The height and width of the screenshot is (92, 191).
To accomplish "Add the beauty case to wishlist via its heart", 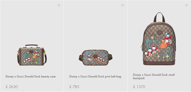I will coord(59,5).
